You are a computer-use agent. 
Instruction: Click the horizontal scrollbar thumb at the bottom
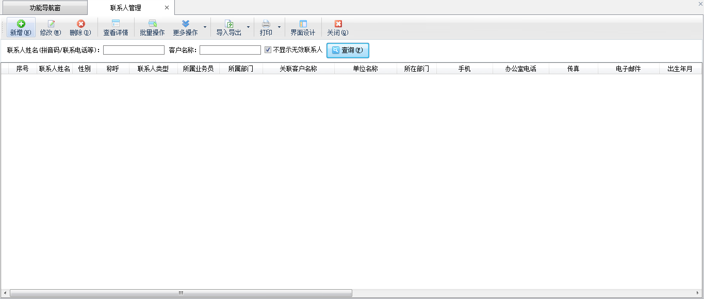181,293
